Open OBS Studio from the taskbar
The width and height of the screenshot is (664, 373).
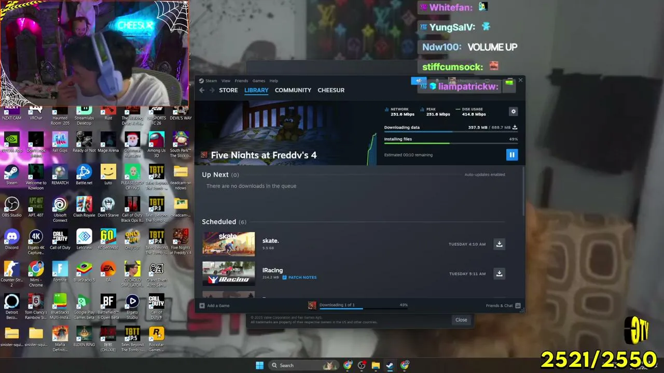[x=362, y=365]
